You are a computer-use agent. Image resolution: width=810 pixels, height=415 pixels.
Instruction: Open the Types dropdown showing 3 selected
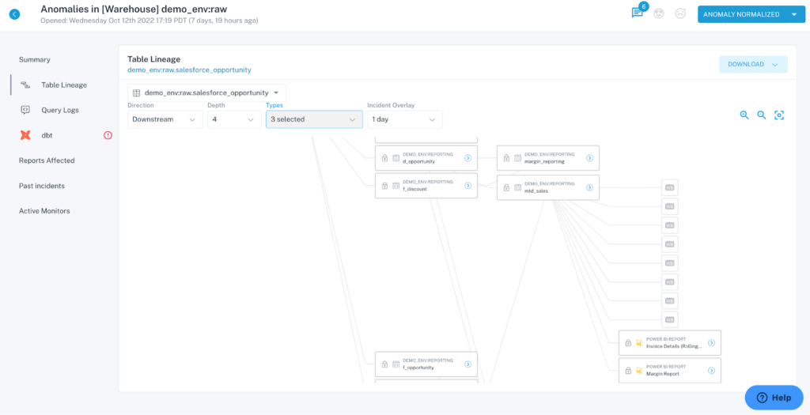314,119
